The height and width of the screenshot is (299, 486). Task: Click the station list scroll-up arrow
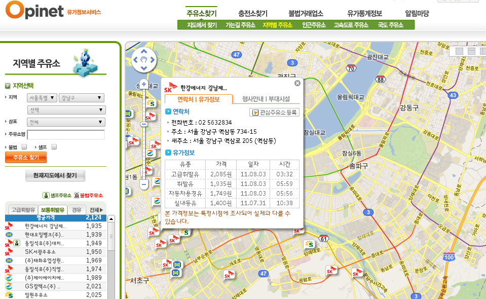[x=111, y=219]
